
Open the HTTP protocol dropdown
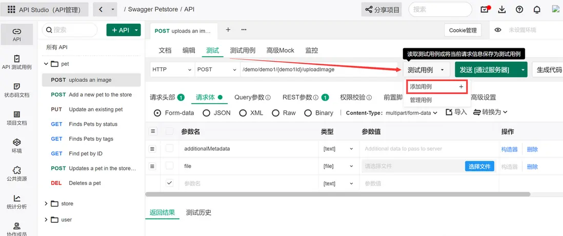[172, 69]
